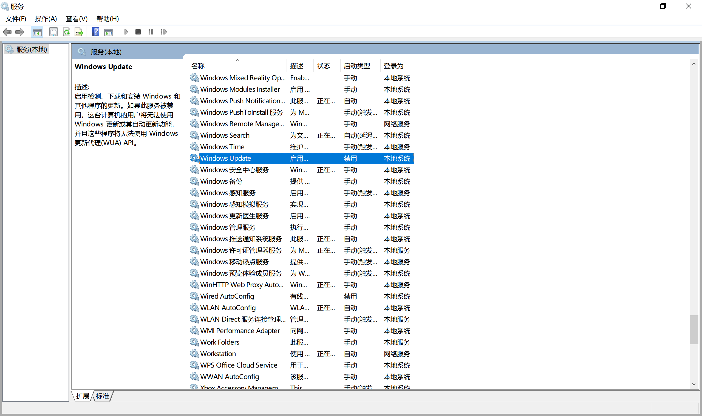Start the selected service

[x=126, y=32]
